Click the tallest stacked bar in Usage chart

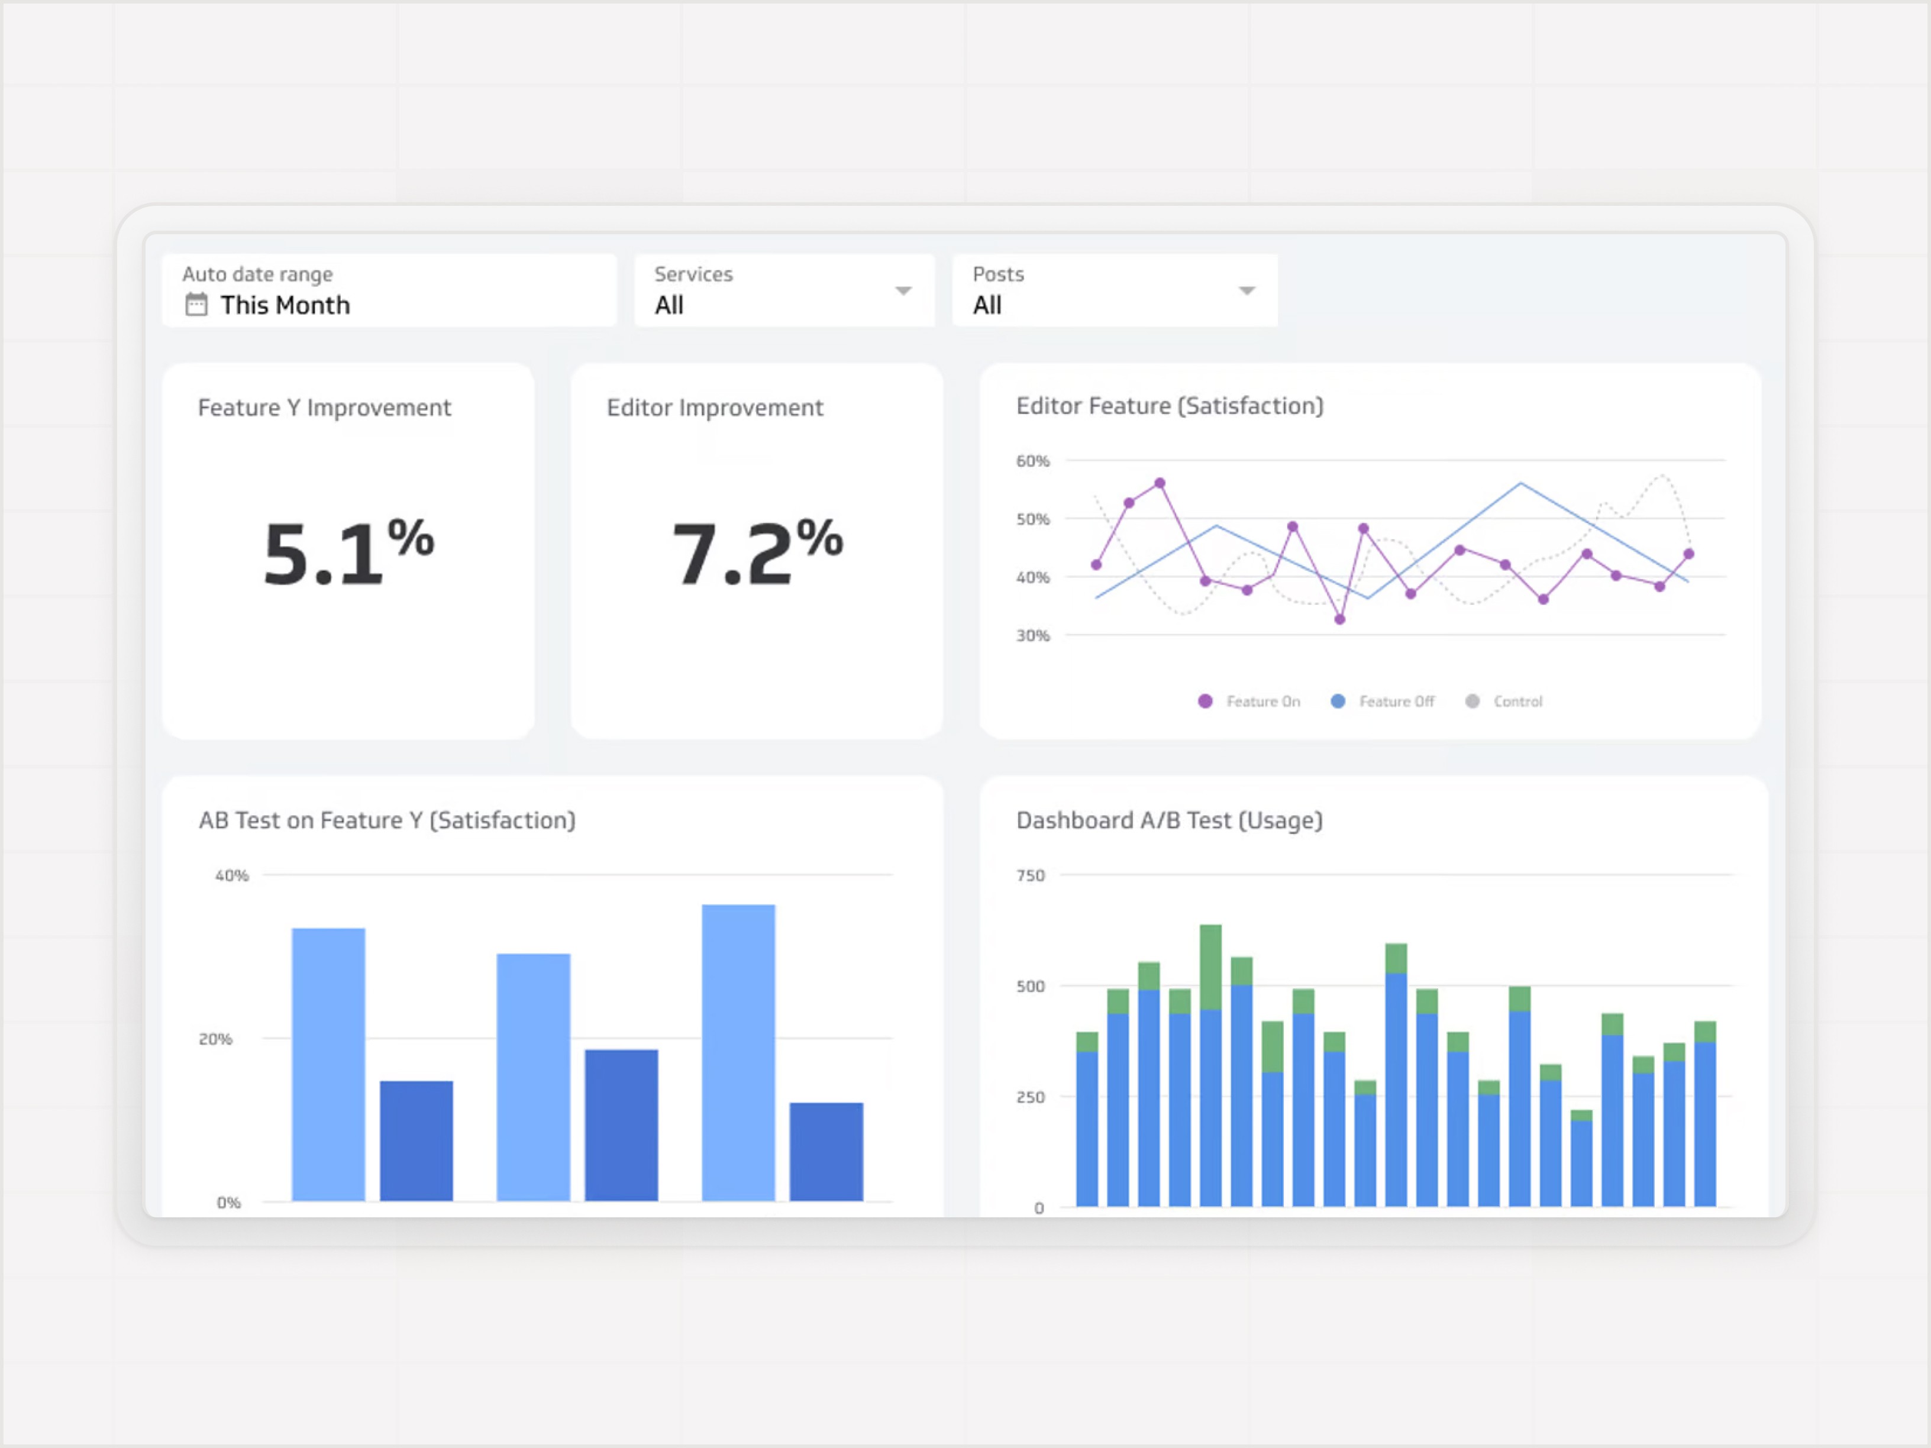1211,1066
